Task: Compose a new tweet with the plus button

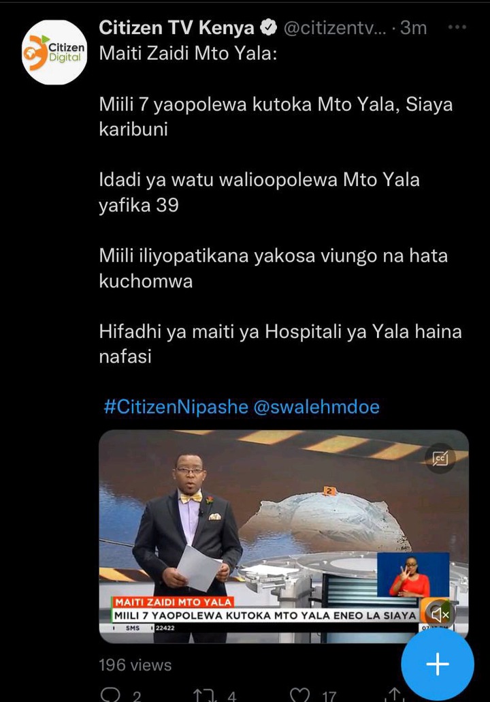Action: point(437,664)
